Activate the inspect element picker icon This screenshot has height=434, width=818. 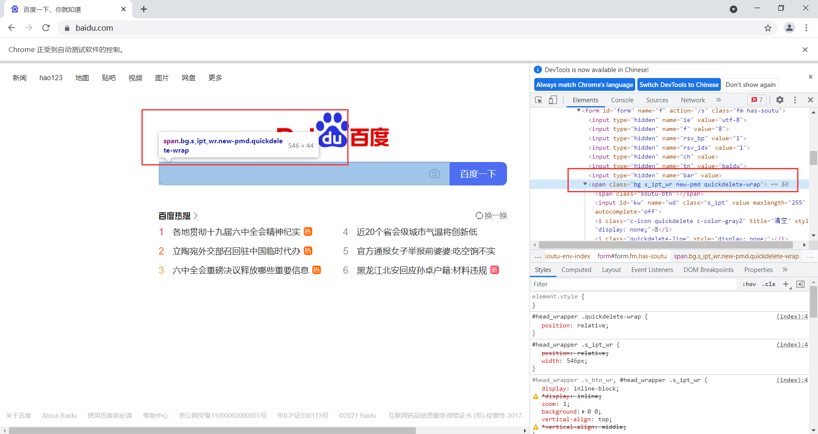point(539,100)
